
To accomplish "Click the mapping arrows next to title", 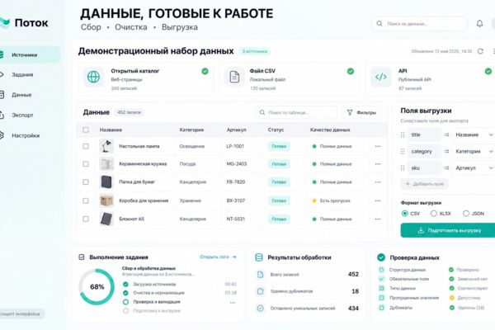I will point(446,134).
